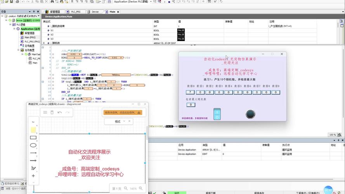This screenshot has width=345, height=194.
Task: Collapse the PLC逻辑 tree node
Action: [x=10, y=24]
